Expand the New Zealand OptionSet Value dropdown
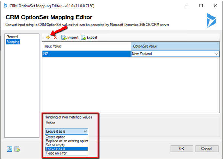The image size is (223, 159). click(x=216, y=54)
